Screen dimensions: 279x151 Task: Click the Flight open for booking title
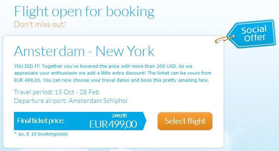[x=84, y=12]
